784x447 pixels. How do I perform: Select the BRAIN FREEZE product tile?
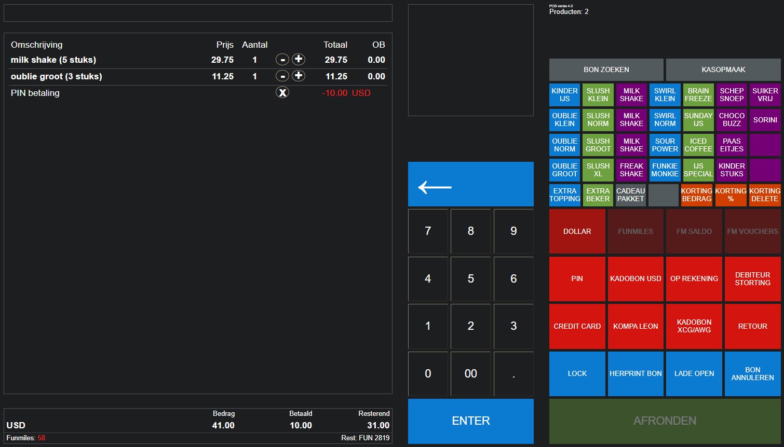(x=698, y=95)
